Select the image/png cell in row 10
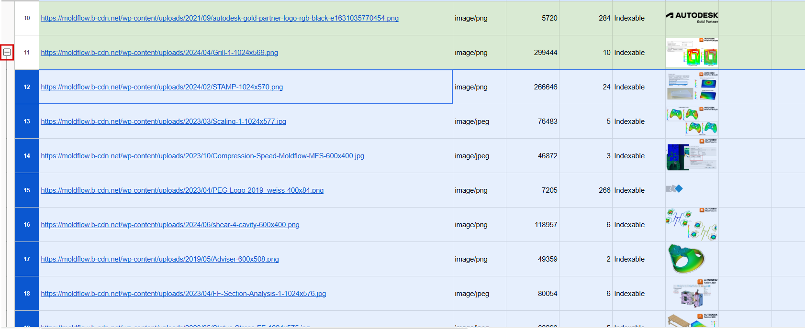Image resolution: width=805 pixels, height=329 pixels. 480,18
